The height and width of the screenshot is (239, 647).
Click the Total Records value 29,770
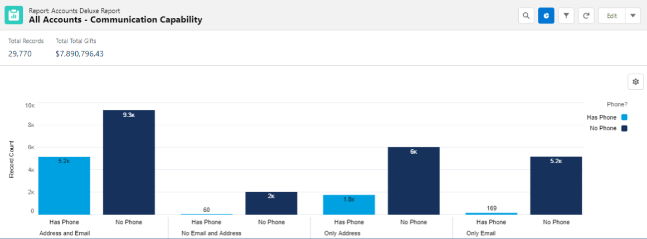point(20,54)
